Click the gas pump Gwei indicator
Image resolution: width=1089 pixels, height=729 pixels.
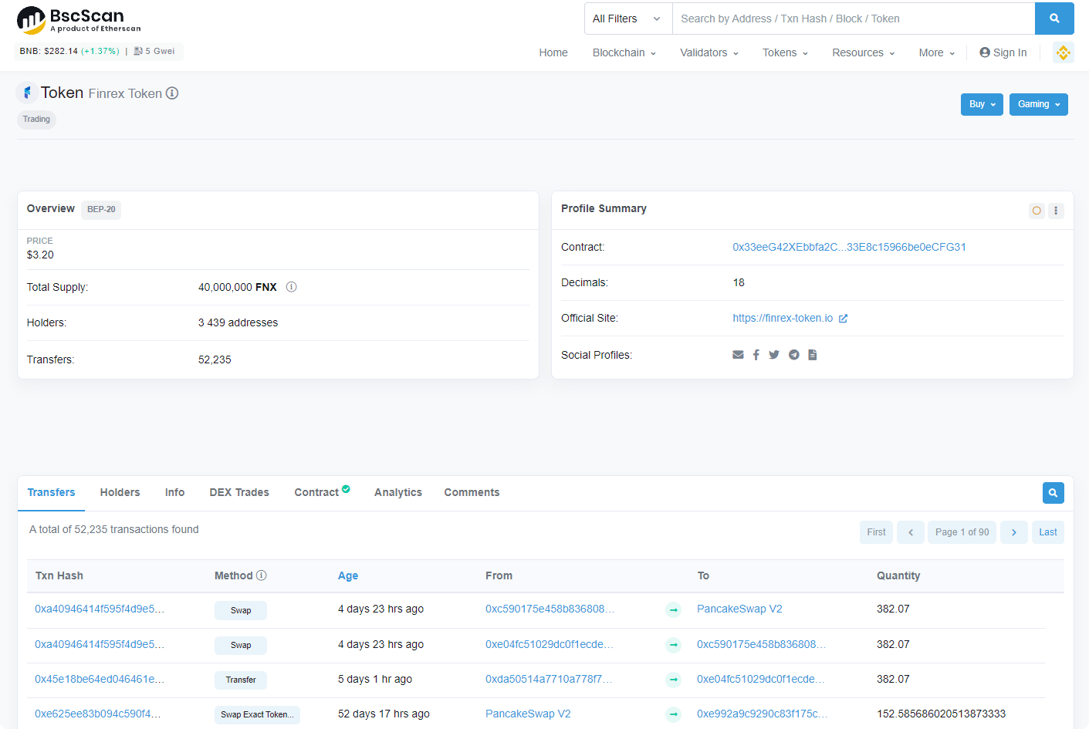(x=154, y=51)
